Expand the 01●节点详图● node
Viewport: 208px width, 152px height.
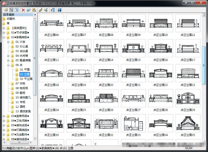point(4,33)
